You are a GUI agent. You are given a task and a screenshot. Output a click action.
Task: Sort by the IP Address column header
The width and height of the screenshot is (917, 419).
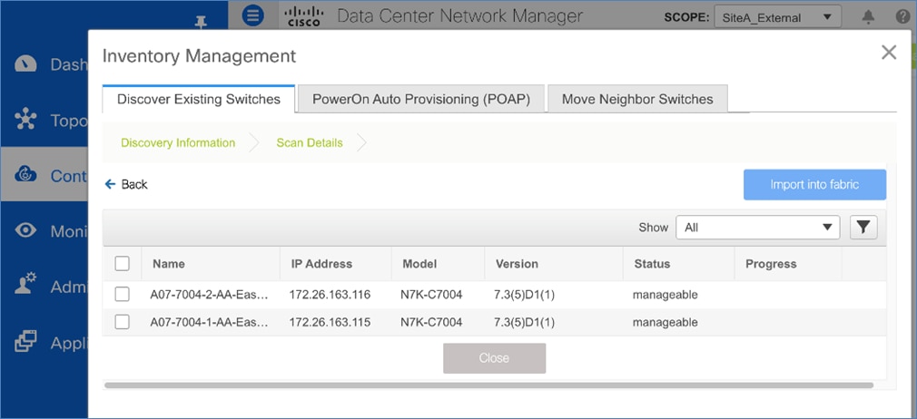(321, 264)
